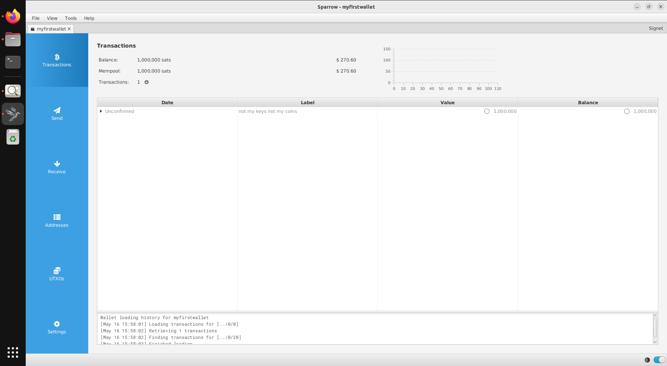
Task: Click the export icon next to transaction count
Action: pyautogui.click(x=147, y=82)
